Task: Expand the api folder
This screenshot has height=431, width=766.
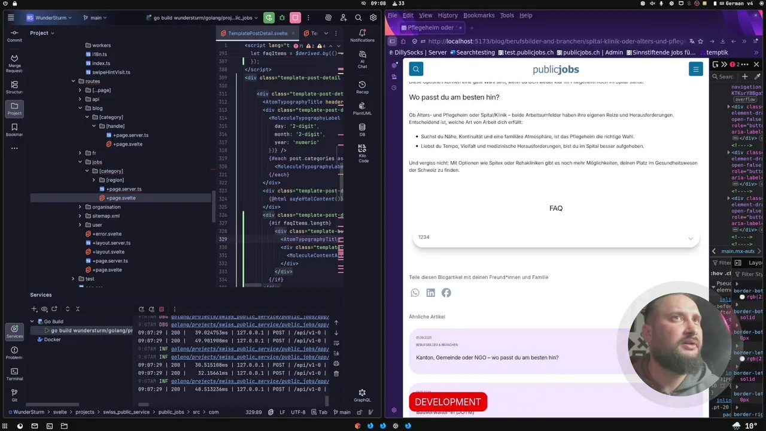Action: [80, 99]
